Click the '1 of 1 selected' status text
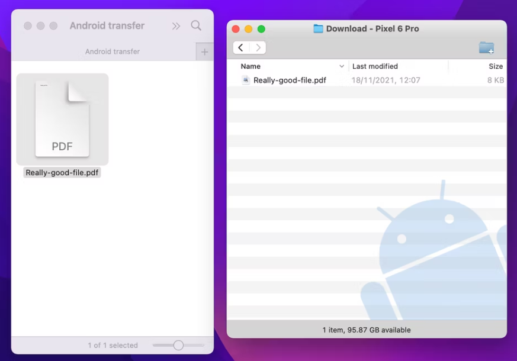 [x=113, y=345]
